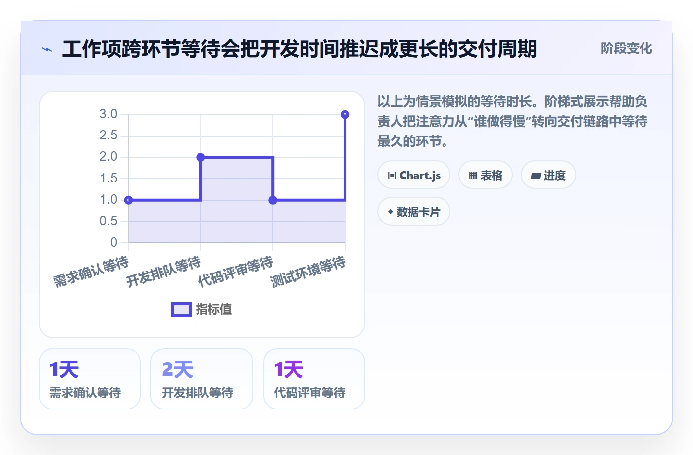
Task: Click the 阶段变化 label in header
Action: pyautogui.click(x=626, y=48)
